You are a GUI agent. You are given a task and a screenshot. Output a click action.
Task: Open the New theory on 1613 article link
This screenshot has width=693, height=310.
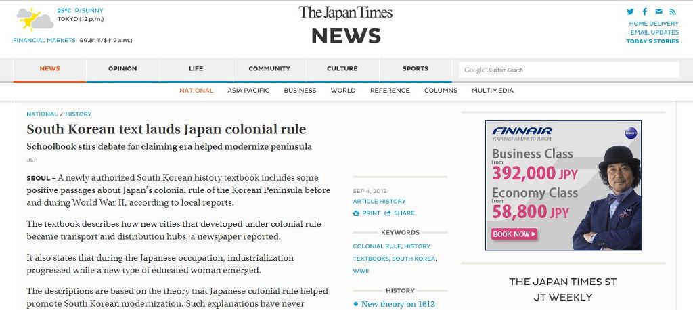click(398, 305)
